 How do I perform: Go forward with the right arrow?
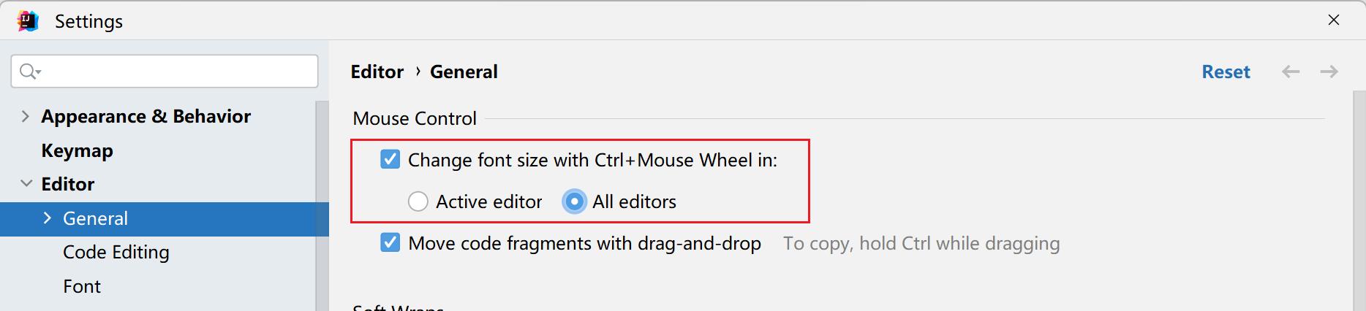click(1329, 72)
